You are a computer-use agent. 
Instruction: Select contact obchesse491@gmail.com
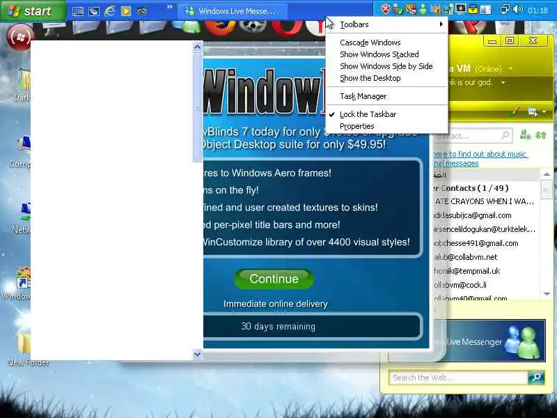(476, 243)
